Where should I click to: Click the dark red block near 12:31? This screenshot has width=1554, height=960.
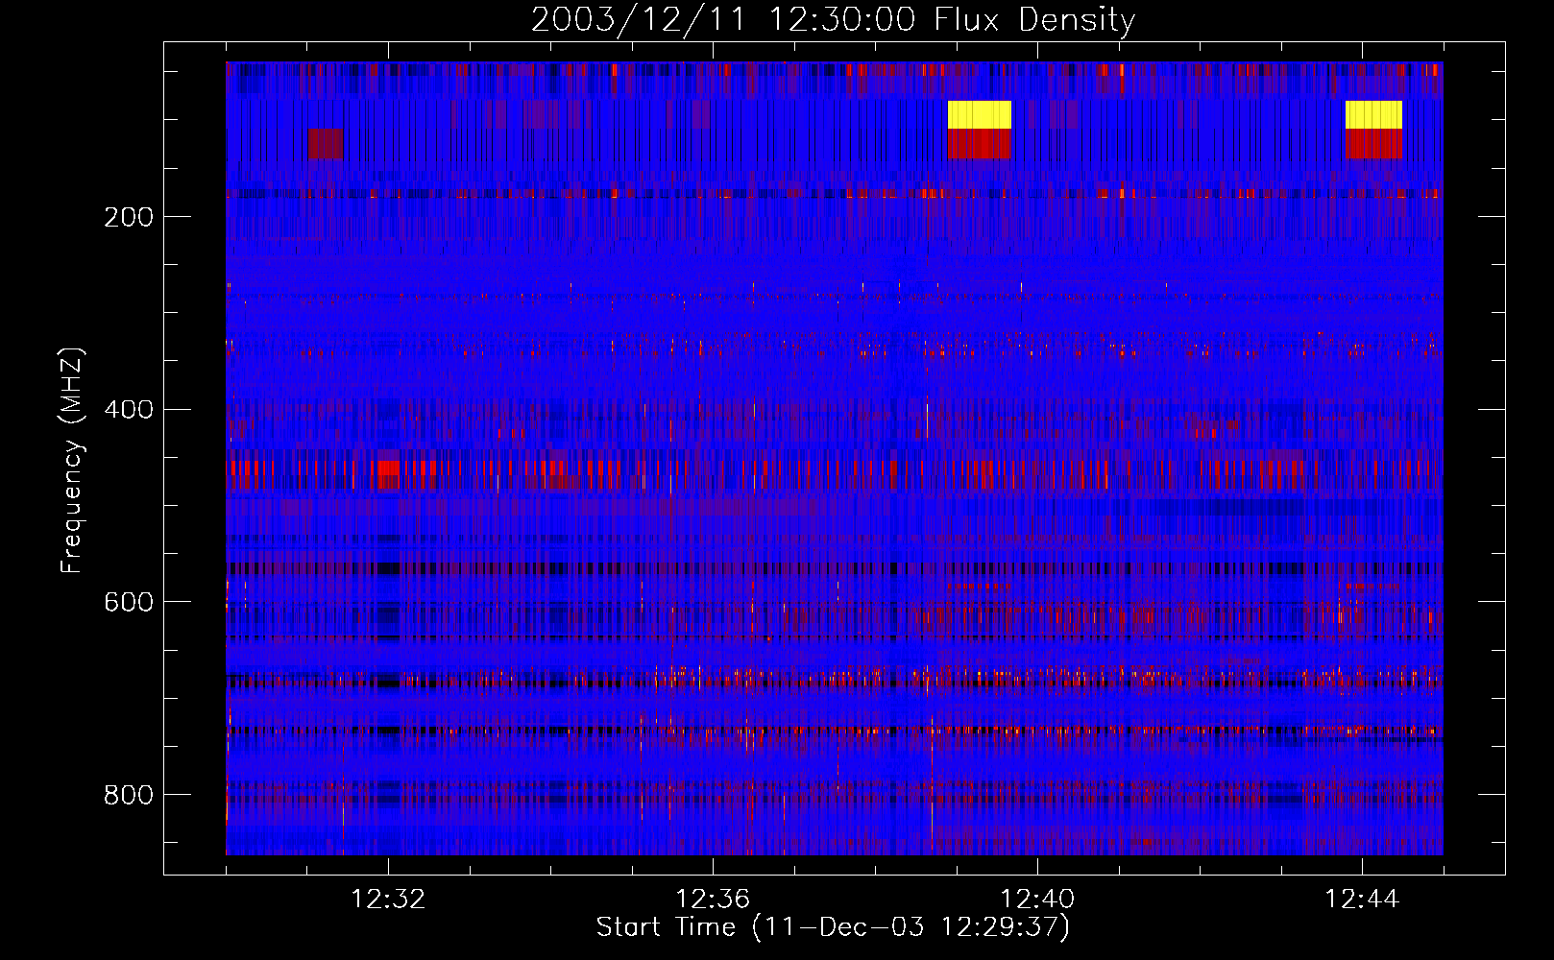click(326, 143)
